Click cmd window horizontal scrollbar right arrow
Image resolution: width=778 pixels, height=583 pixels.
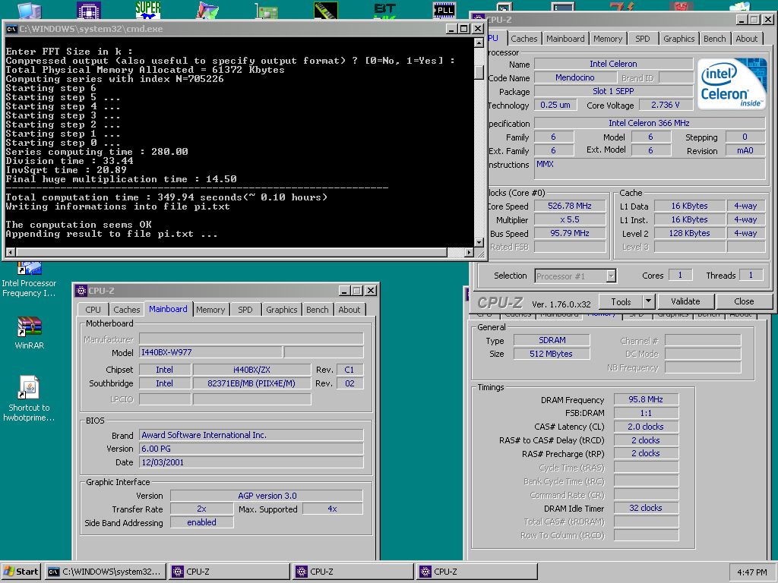click(x=469, y=252)
